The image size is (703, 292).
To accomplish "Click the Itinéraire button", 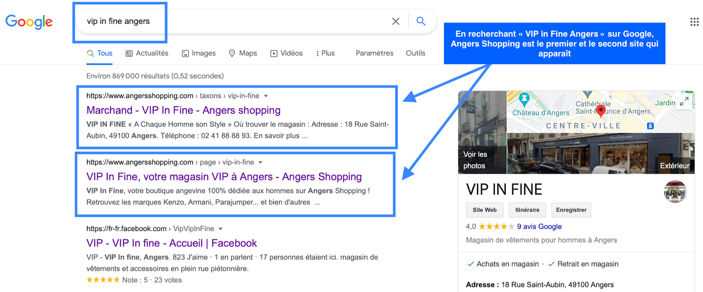I will click(x=527, y=210).
